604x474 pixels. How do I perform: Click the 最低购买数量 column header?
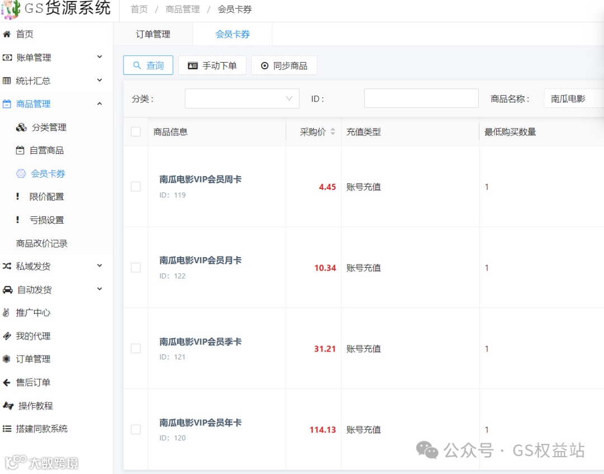tap(510, 132)
